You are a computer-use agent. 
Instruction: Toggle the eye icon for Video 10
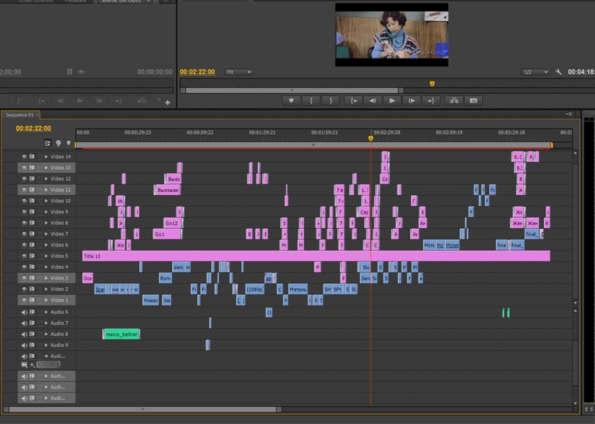pyautogui.click(x=25, y=201)
